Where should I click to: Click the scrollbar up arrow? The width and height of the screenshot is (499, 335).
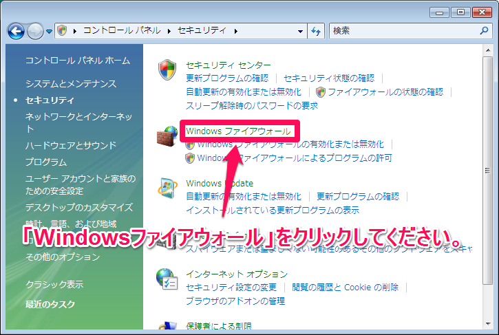pyautogui.click(x=487, y=50)
